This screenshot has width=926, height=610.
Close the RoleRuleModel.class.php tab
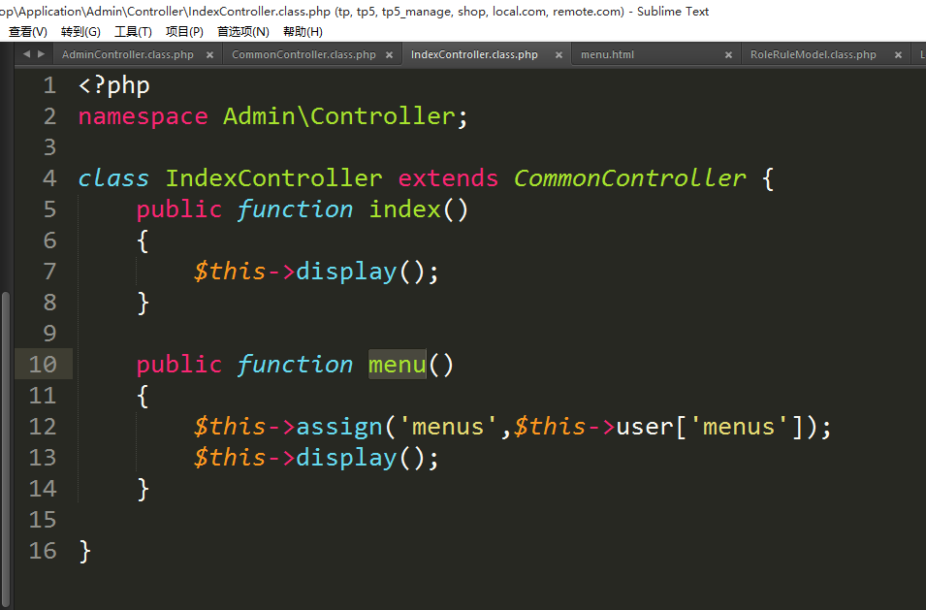point(897,55)
